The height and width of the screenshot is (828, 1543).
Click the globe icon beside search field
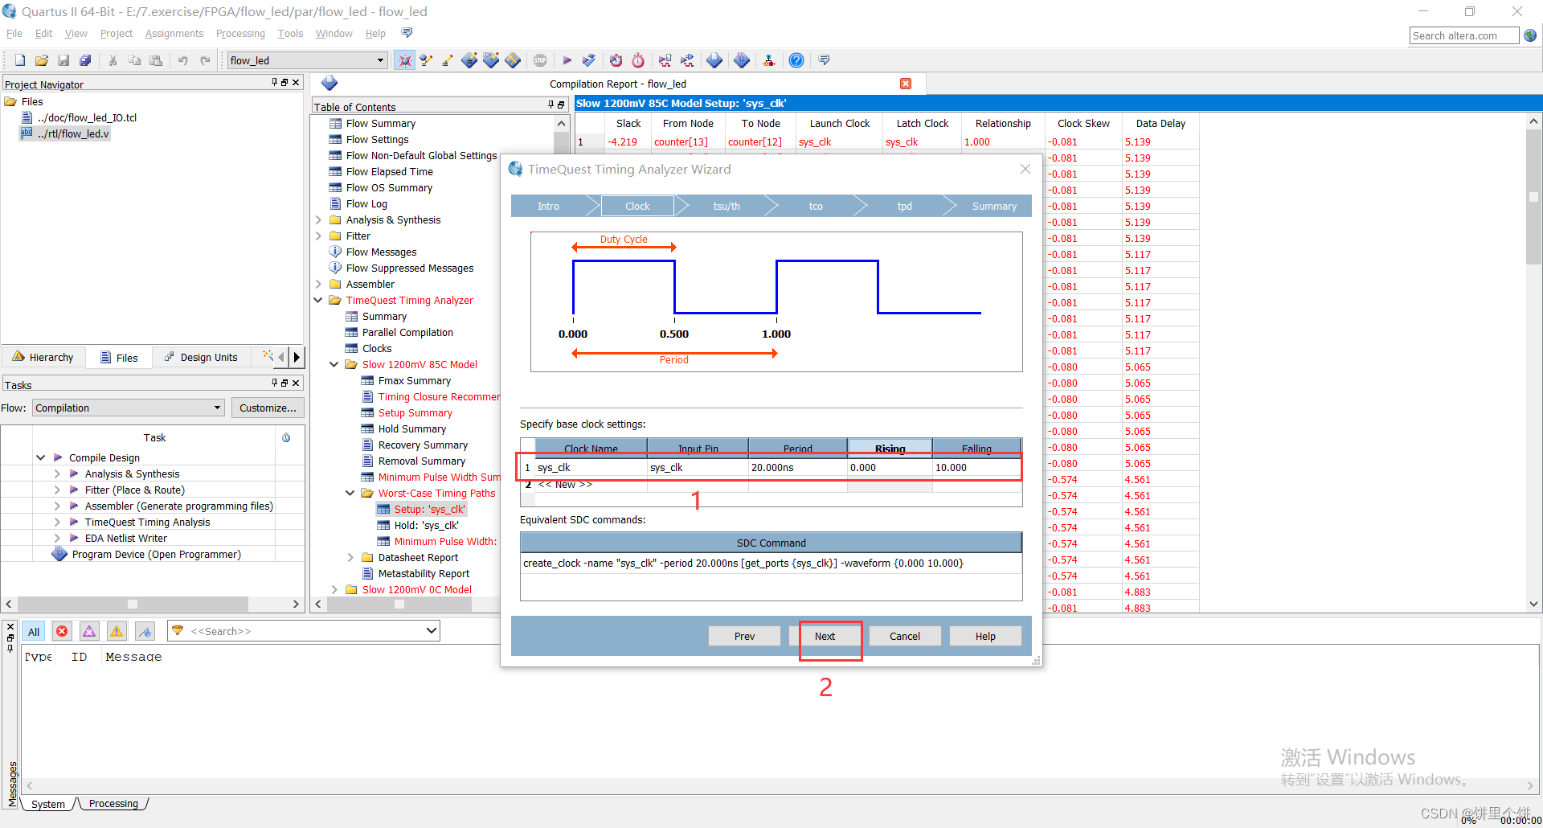(1530, 35)
